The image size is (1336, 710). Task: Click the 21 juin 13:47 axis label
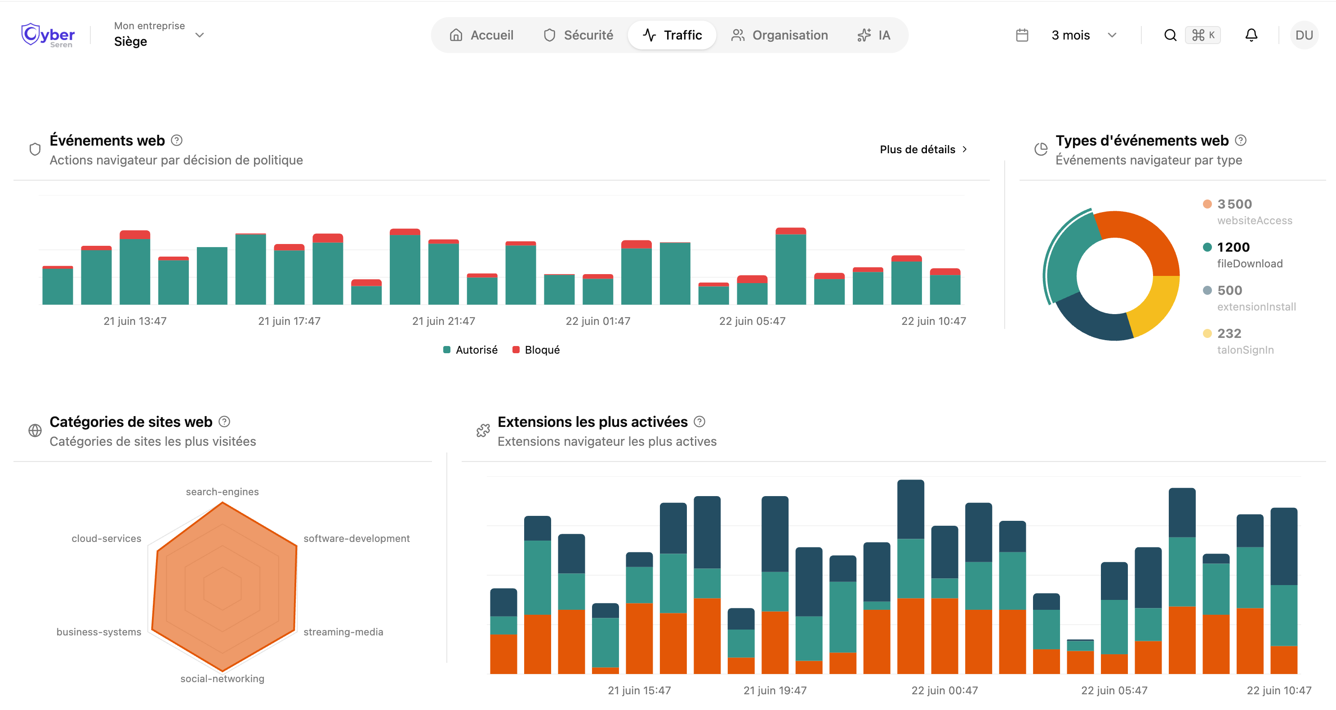135,321
